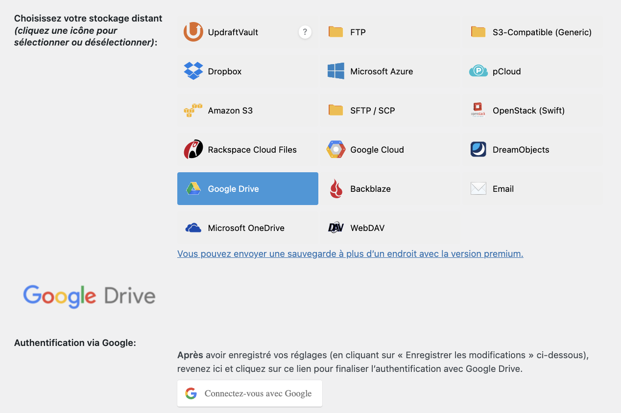Select the UpdraftVault storage icon
This screenshot has width=621, height=413.
tap(193, 32)
